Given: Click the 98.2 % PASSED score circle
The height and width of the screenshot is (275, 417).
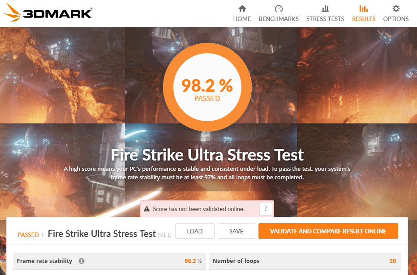Looking at the screenshot, I should [x=207, y=87].
